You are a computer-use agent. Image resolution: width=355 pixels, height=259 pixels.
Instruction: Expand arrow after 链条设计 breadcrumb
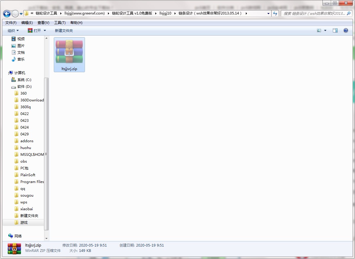tap(246, 13)
